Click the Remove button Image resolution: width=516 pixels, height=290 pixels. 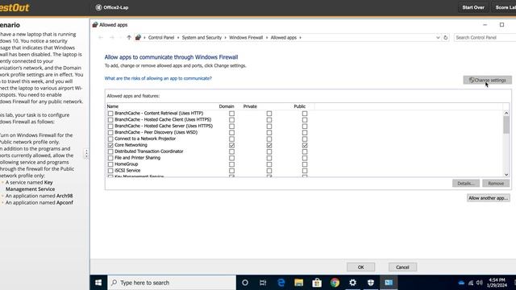point(496,183)
